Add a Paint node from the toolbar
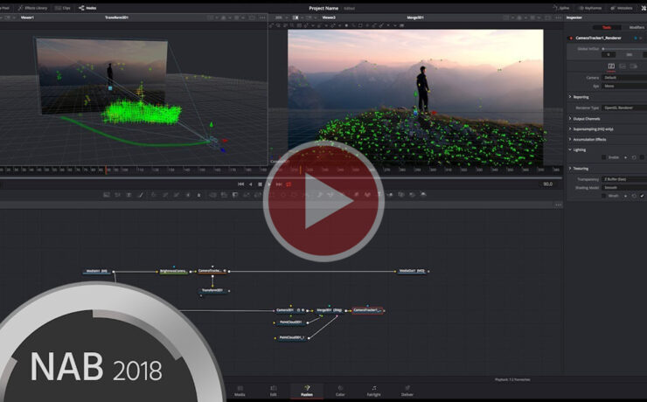This screenshot has width=647, height=402. click(x=140, y=195)
